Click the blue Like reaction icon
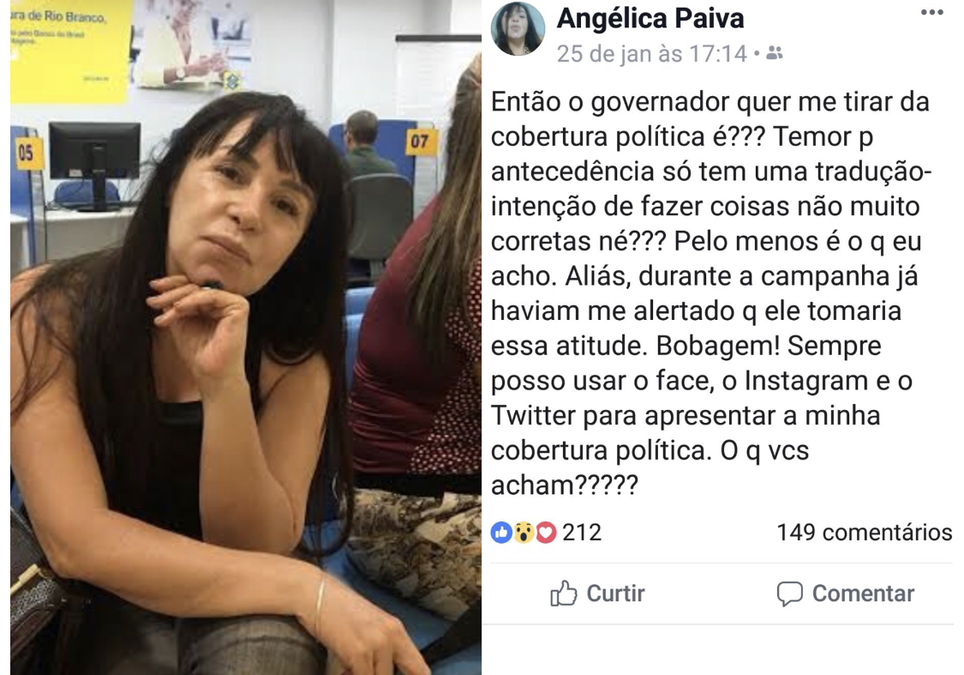This screenshot has width=964, height=675. pos(501,533)
